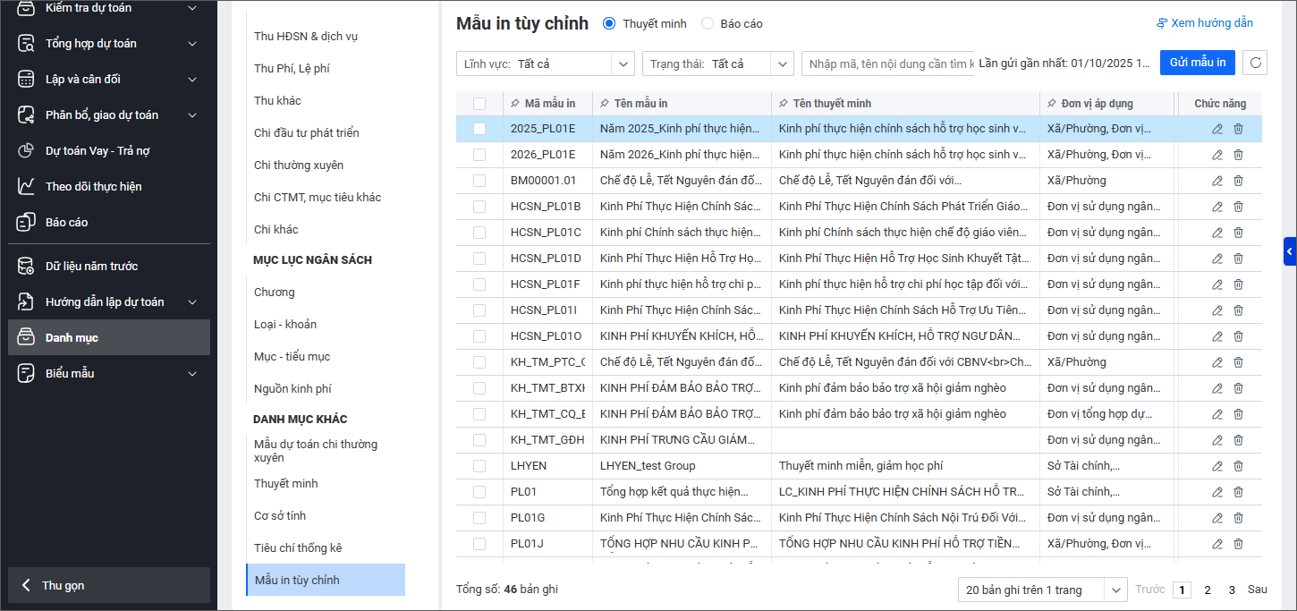Delete the PL01G row using trash icon
The image size is (1297, 611).
[1238, 518]
